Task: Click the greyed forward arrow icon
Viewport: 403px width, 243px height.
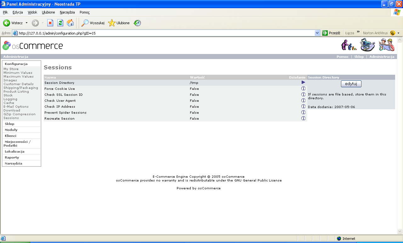Action: [x=35, y=23]
